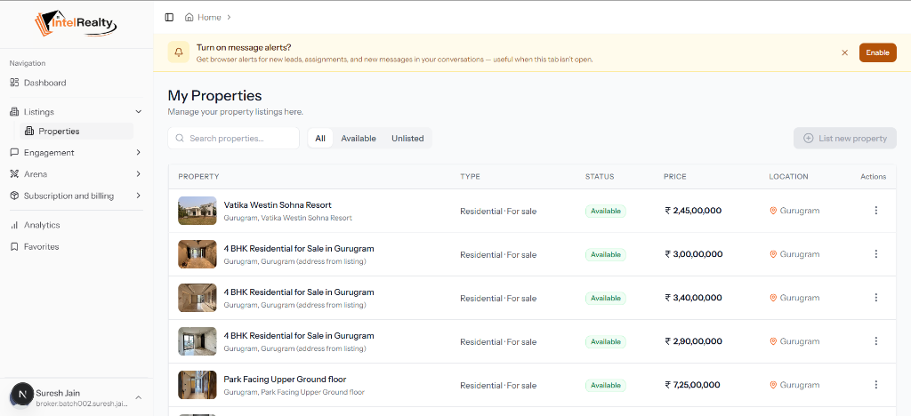Click the IntelRealty logo
The height and width of the screenshot is (416, 911).
[77, 24]
